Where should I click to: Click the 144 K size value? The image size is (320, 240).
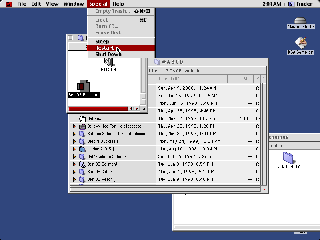[246, 118]
